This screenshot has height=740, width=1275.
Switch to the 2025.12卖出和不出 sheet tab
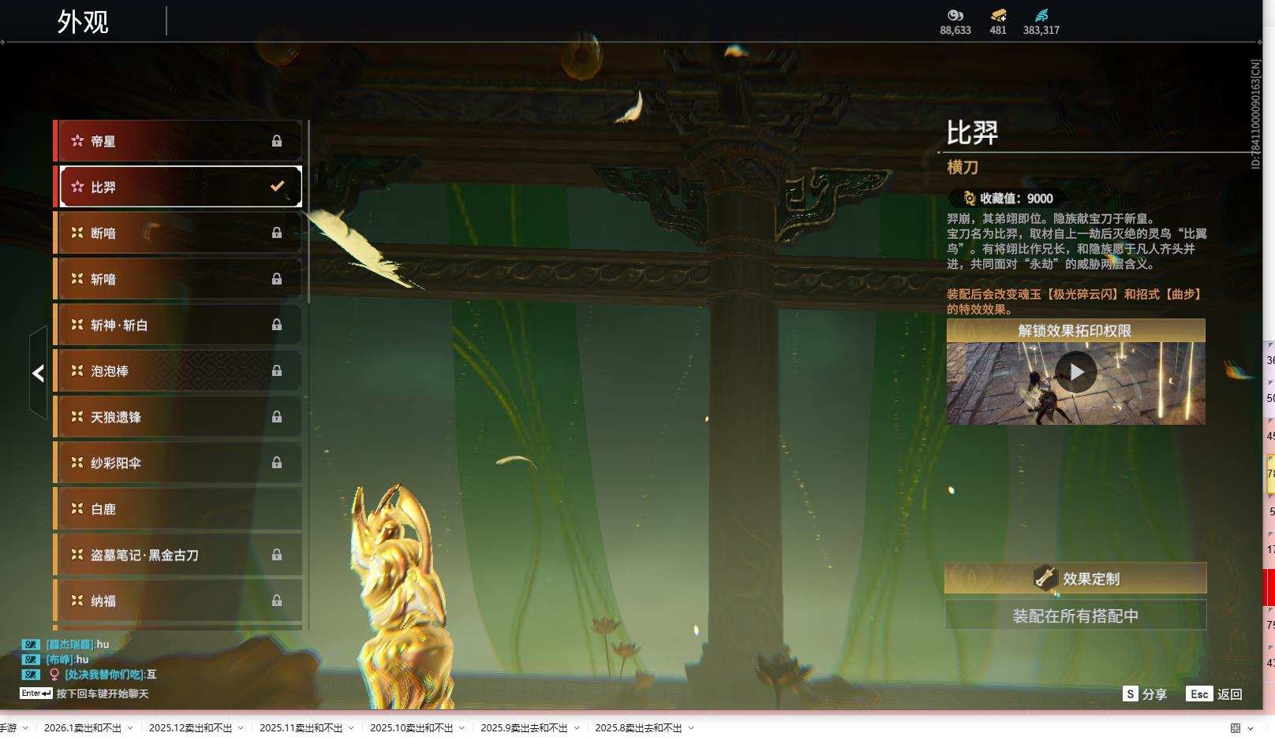[x=191, y=728]
